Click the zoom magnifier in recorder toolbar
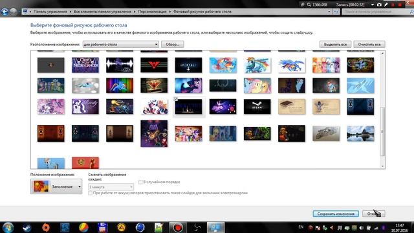 (309, 5)
